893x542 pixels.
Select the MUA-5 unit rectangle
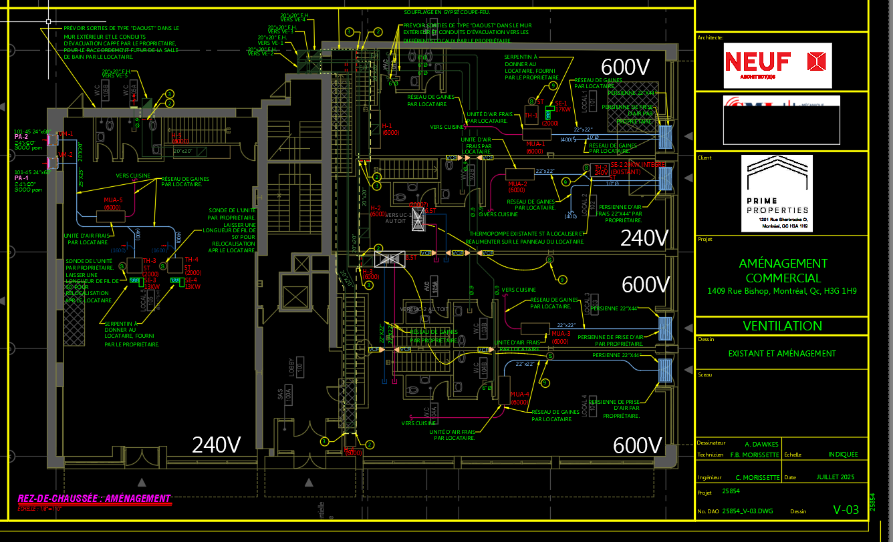112,216
